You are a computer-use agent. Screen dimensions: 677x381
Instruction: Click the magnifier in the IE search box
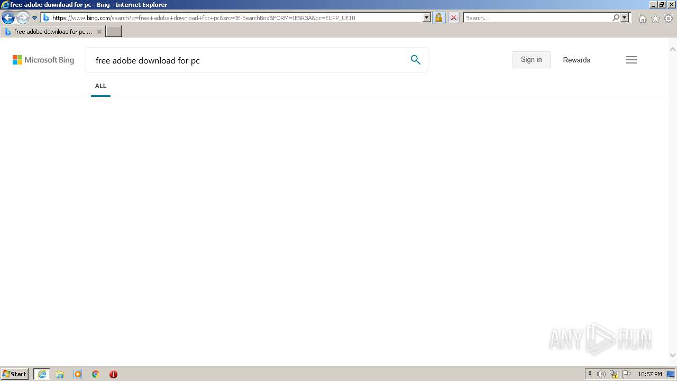(x=616, y=17)
